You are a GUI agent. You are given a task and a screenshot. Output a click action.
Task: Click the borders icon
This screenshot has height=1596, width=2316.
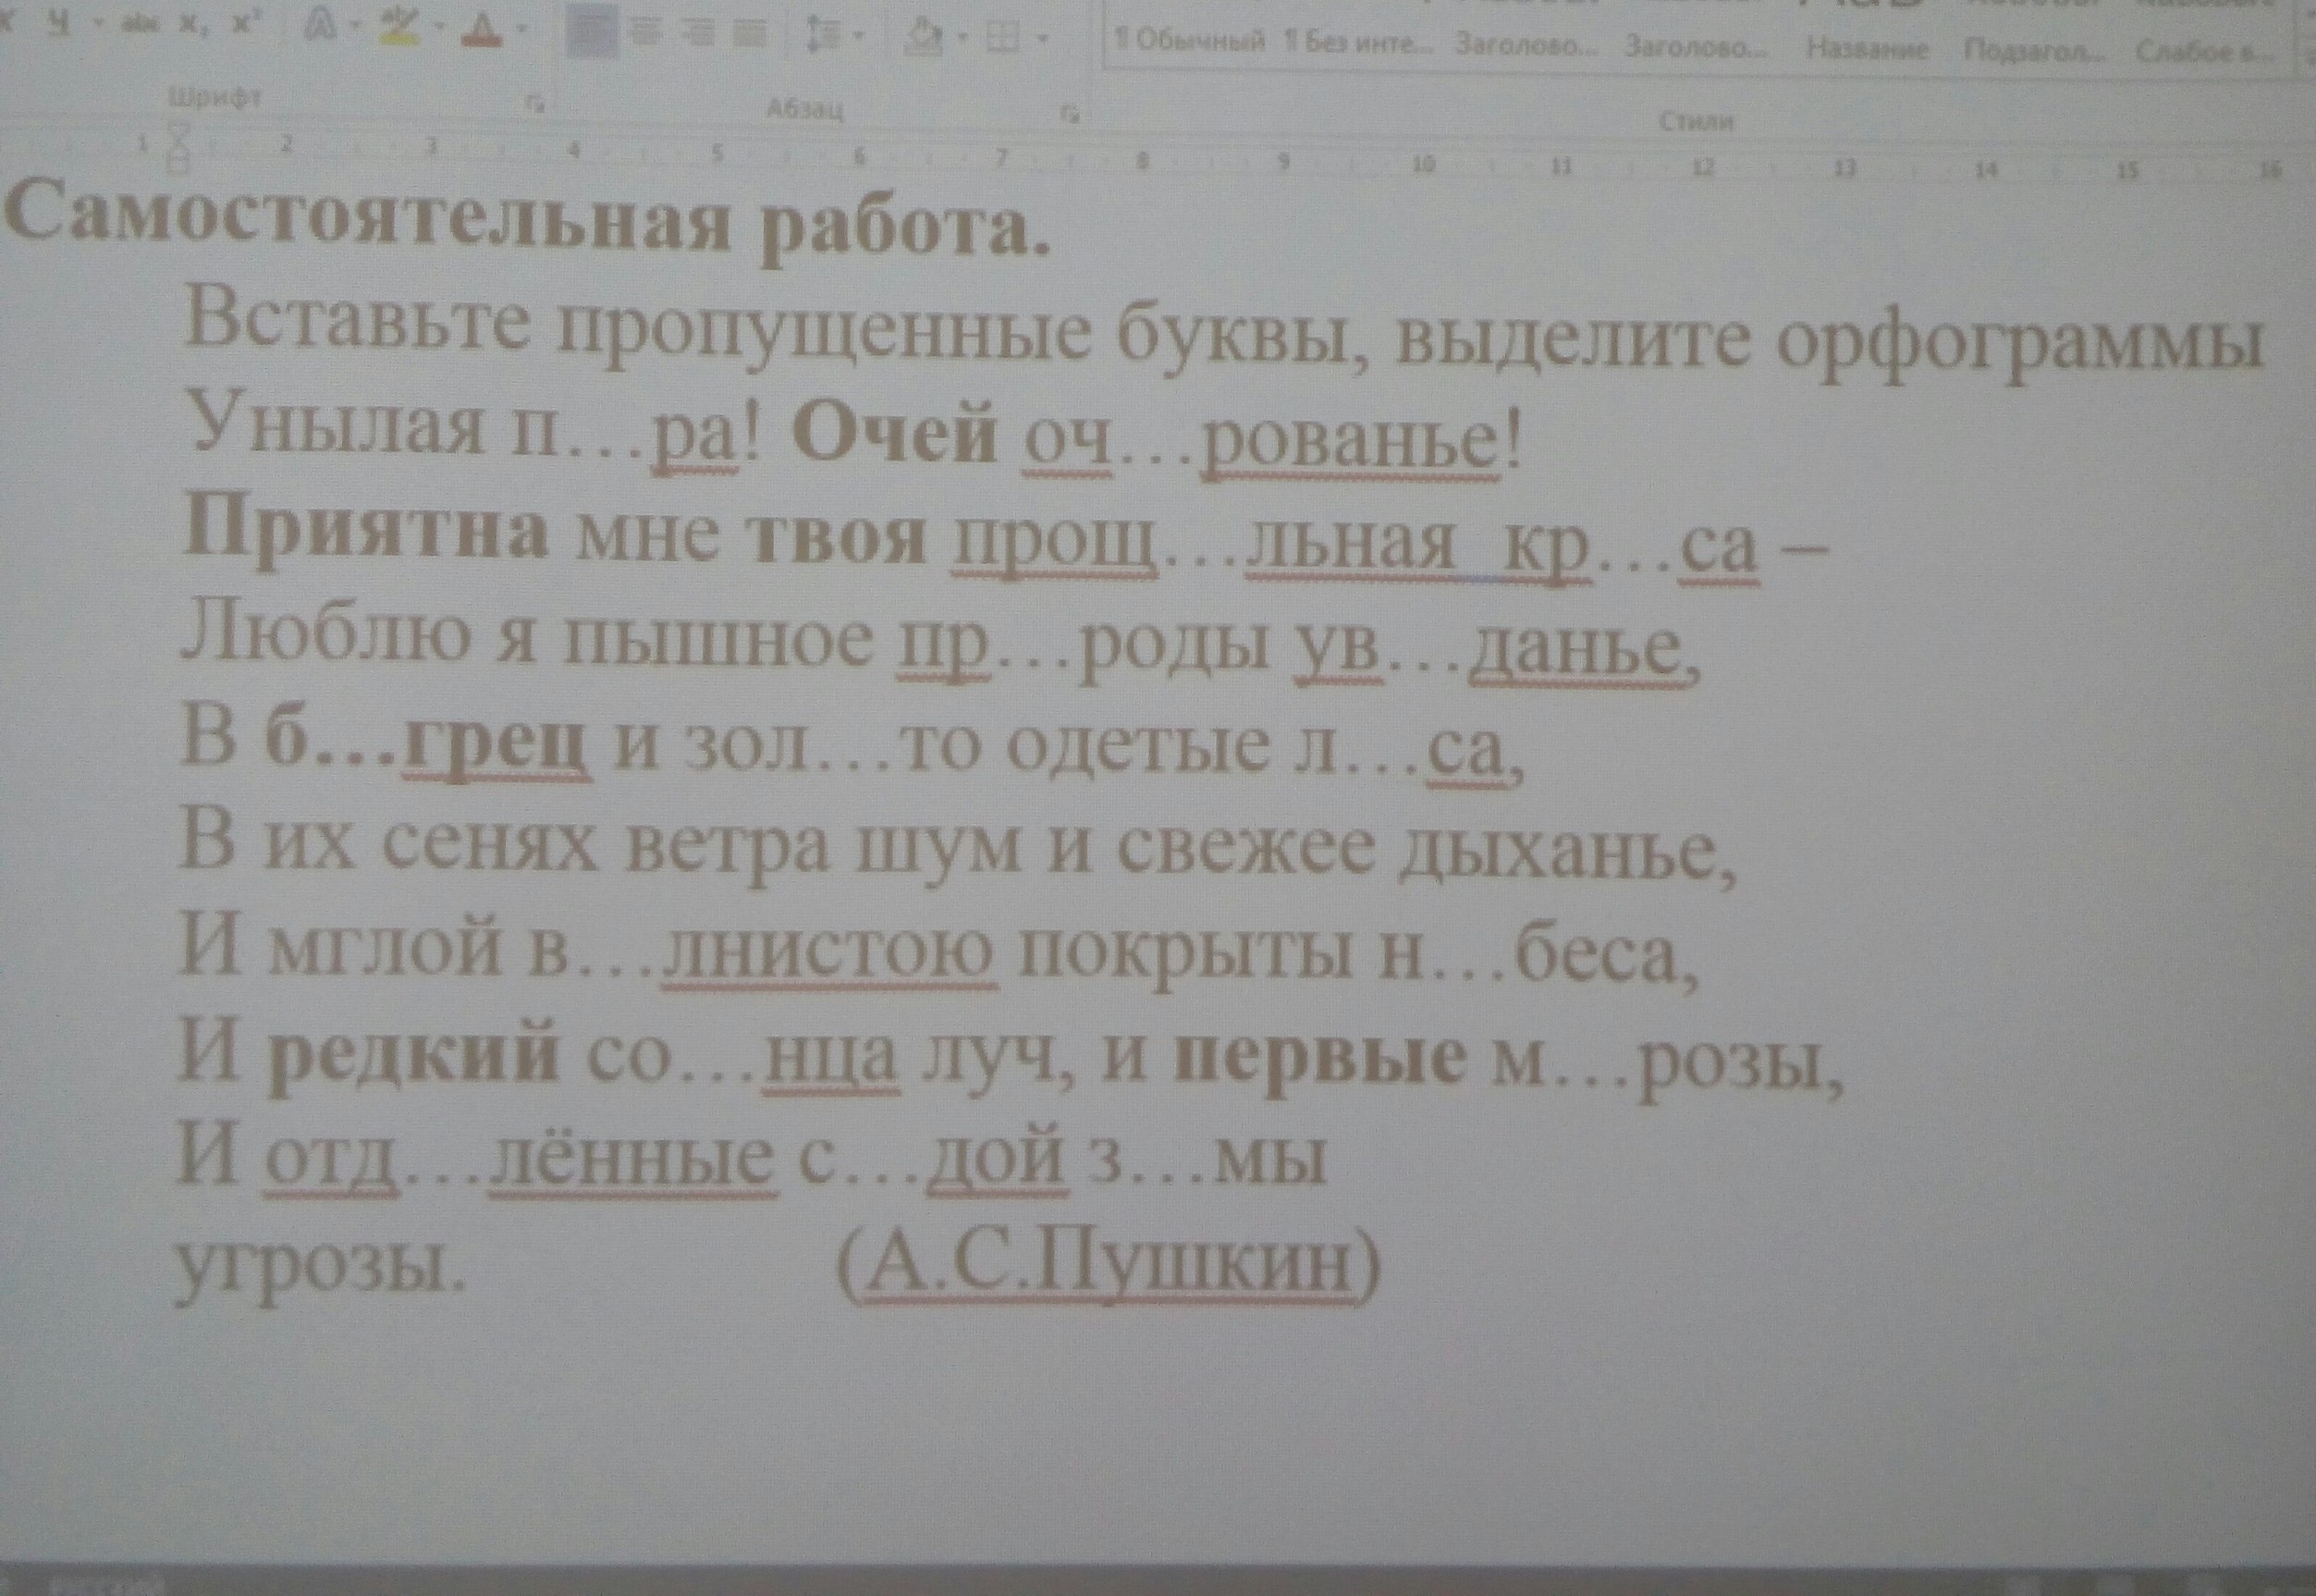pyautogui.click(x=1003, y=39)
